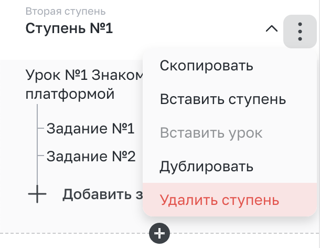Select Задание №1 in the lesson tree
Image resolution: width=320 pixels, height=248 pixels.
pyautogui.click(x=90, y=128)
